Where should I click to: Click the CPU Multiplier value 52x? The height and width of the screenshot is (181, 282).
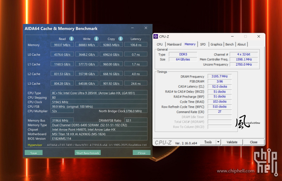(62, 111)
